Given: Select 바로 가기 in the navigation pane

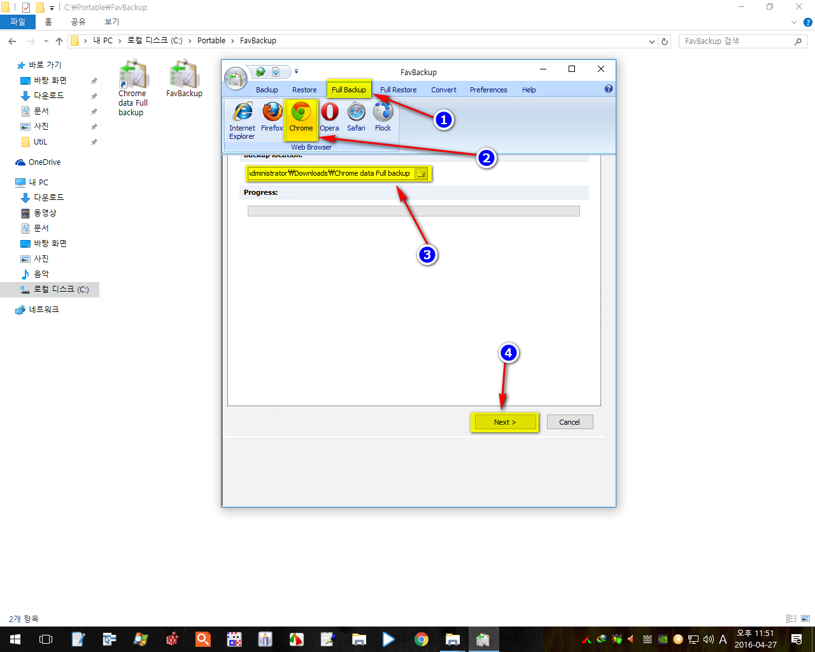Looking at the screenshot, I should pos(45,65).
